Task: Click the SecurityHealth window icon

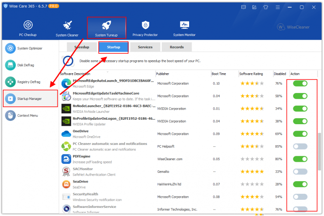Action: (x=66, y=197)
